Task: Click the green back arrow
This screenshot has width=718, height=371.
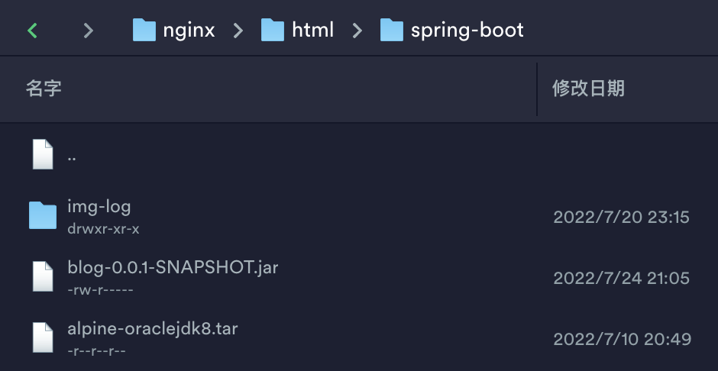Action: point(32,31)
